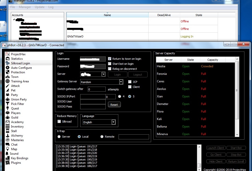Viewport: 252px width, 171px height.
Task: Open the Pet configuration panel
Action: point(13,90)
